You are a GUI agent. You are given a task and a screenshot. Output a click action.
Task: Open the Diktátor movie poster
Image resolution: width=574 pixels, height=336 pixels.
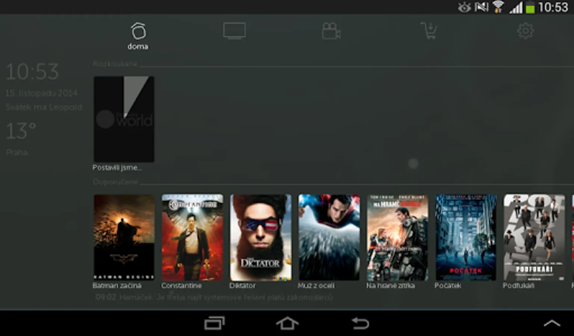[x=260, y=237]
